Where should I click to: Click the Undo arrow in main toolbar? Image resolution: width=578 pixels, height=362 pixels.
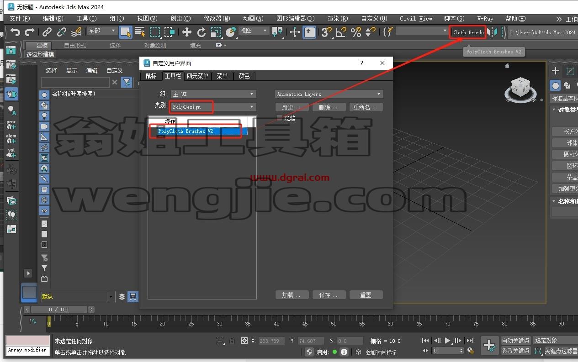click(x=16, y=32)
